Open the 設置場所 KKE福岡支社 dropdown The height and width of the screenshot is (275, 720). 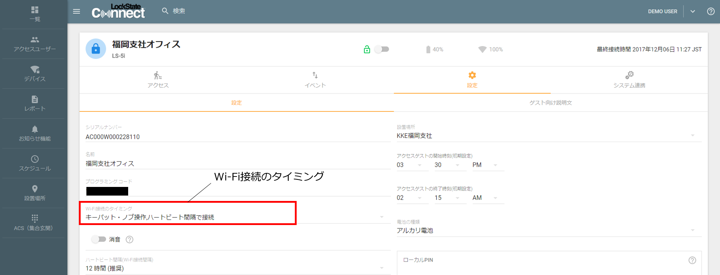coord(549,136)
